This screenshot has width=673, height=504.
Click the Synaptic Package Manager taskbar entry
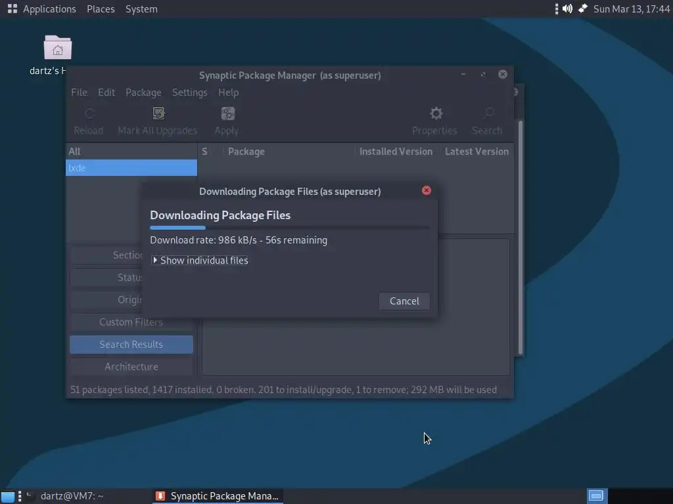[218, 496]
